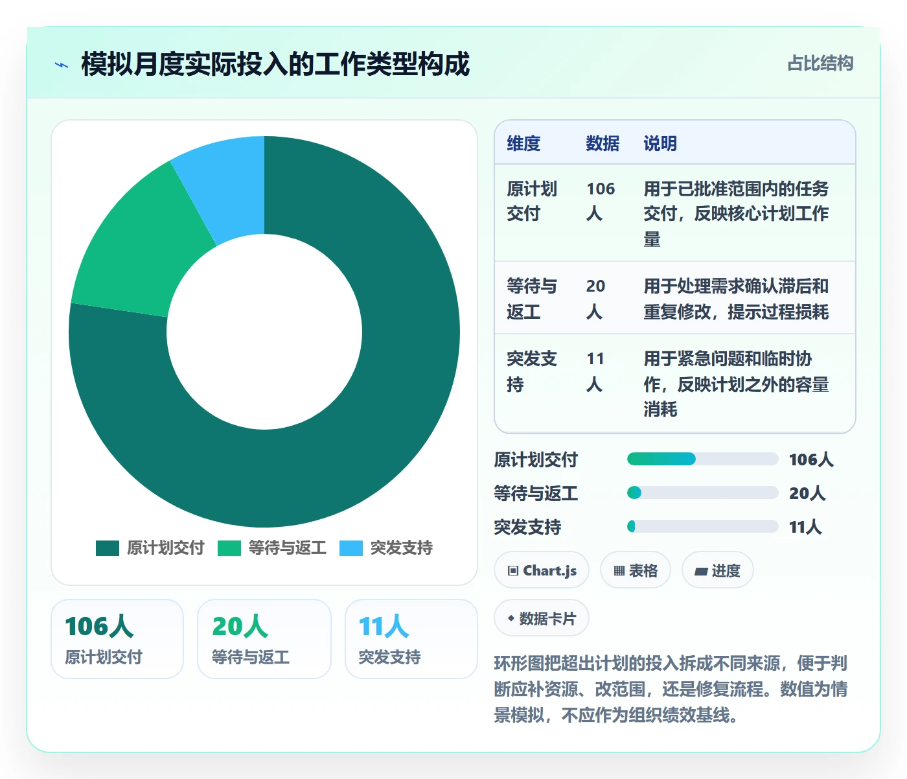Click the grid icon in 表格 chip

pyautogui.click(x=619, y=571)
